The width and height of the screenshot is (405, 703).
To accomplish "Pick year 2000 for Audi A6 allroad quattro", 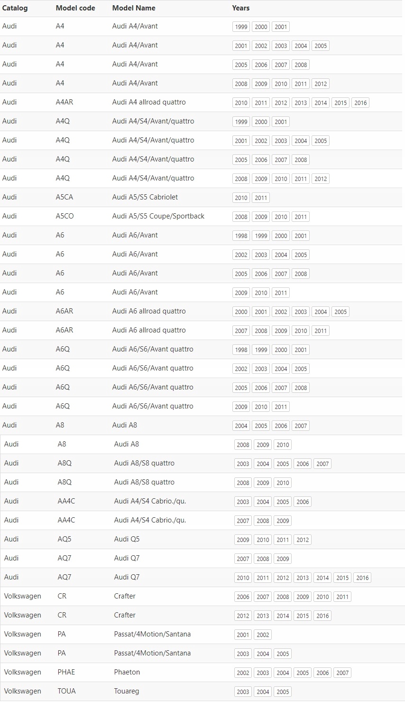I will coord(241,312).
